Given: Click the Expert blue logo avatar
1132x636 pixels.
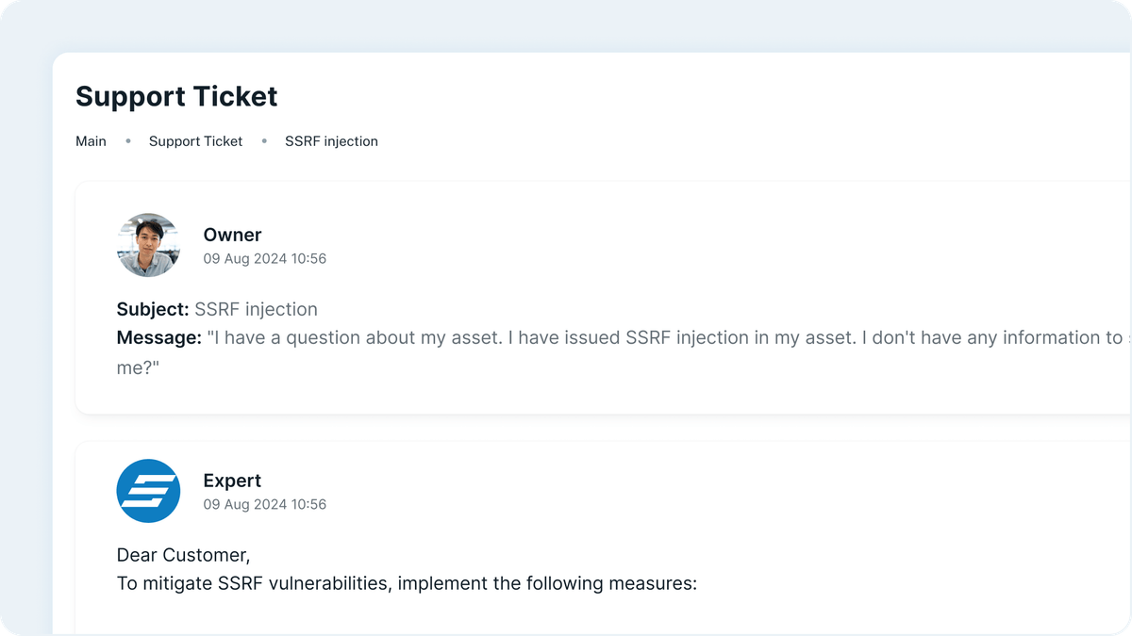Looking at the screenshot, I should point(148,491).
